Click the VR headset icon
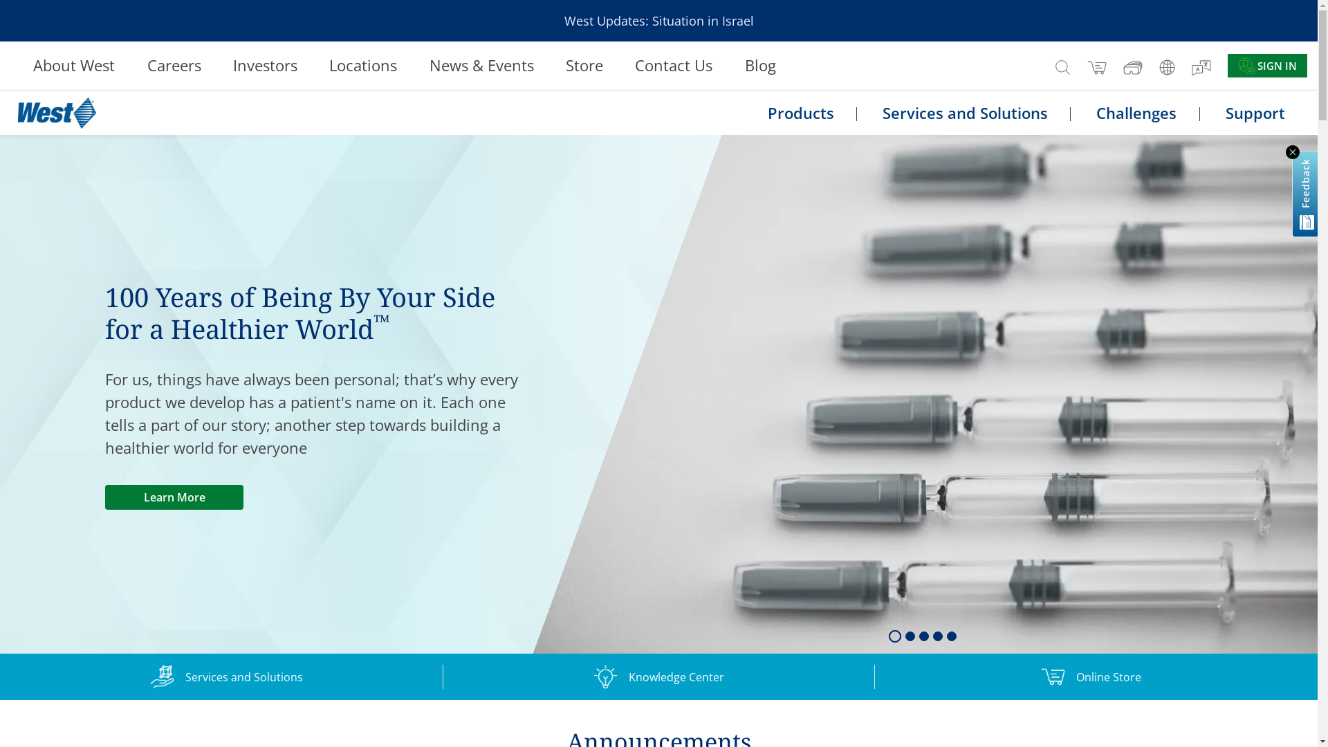1328x747 pixels. (1132, 67)
